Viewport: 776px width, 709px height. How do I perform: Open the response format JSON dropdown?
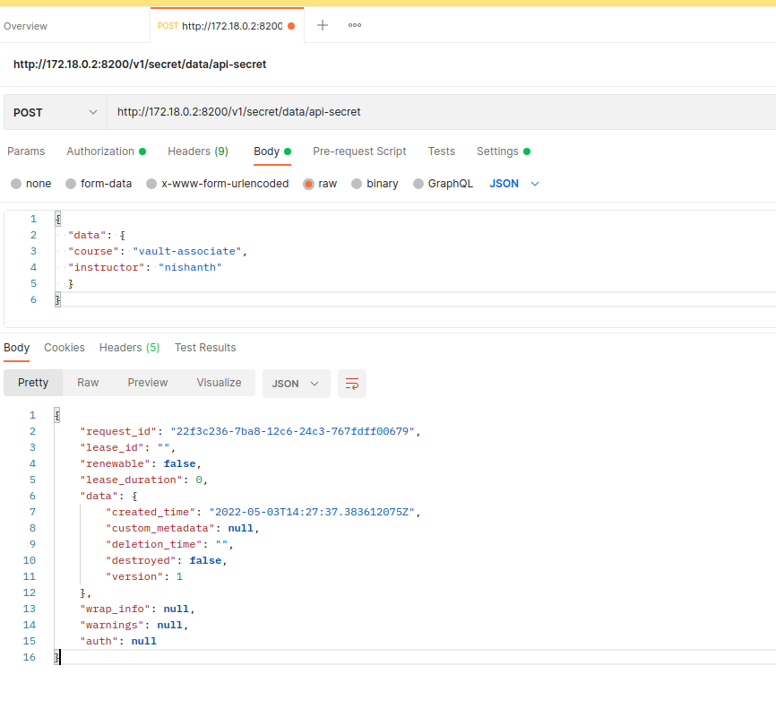296,383
